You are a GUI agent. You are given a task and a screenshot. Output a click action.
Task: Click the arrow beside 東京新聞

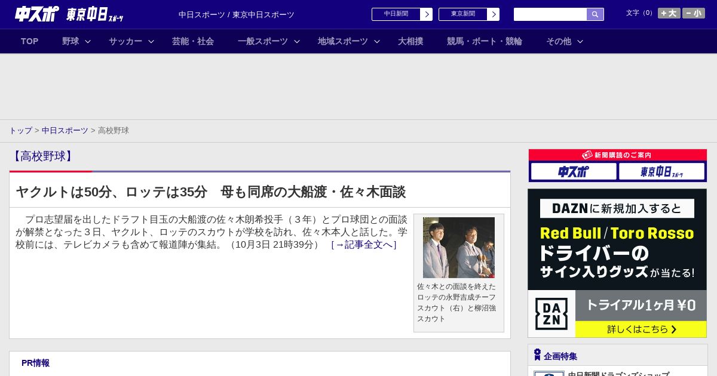(x=494, y=14)
